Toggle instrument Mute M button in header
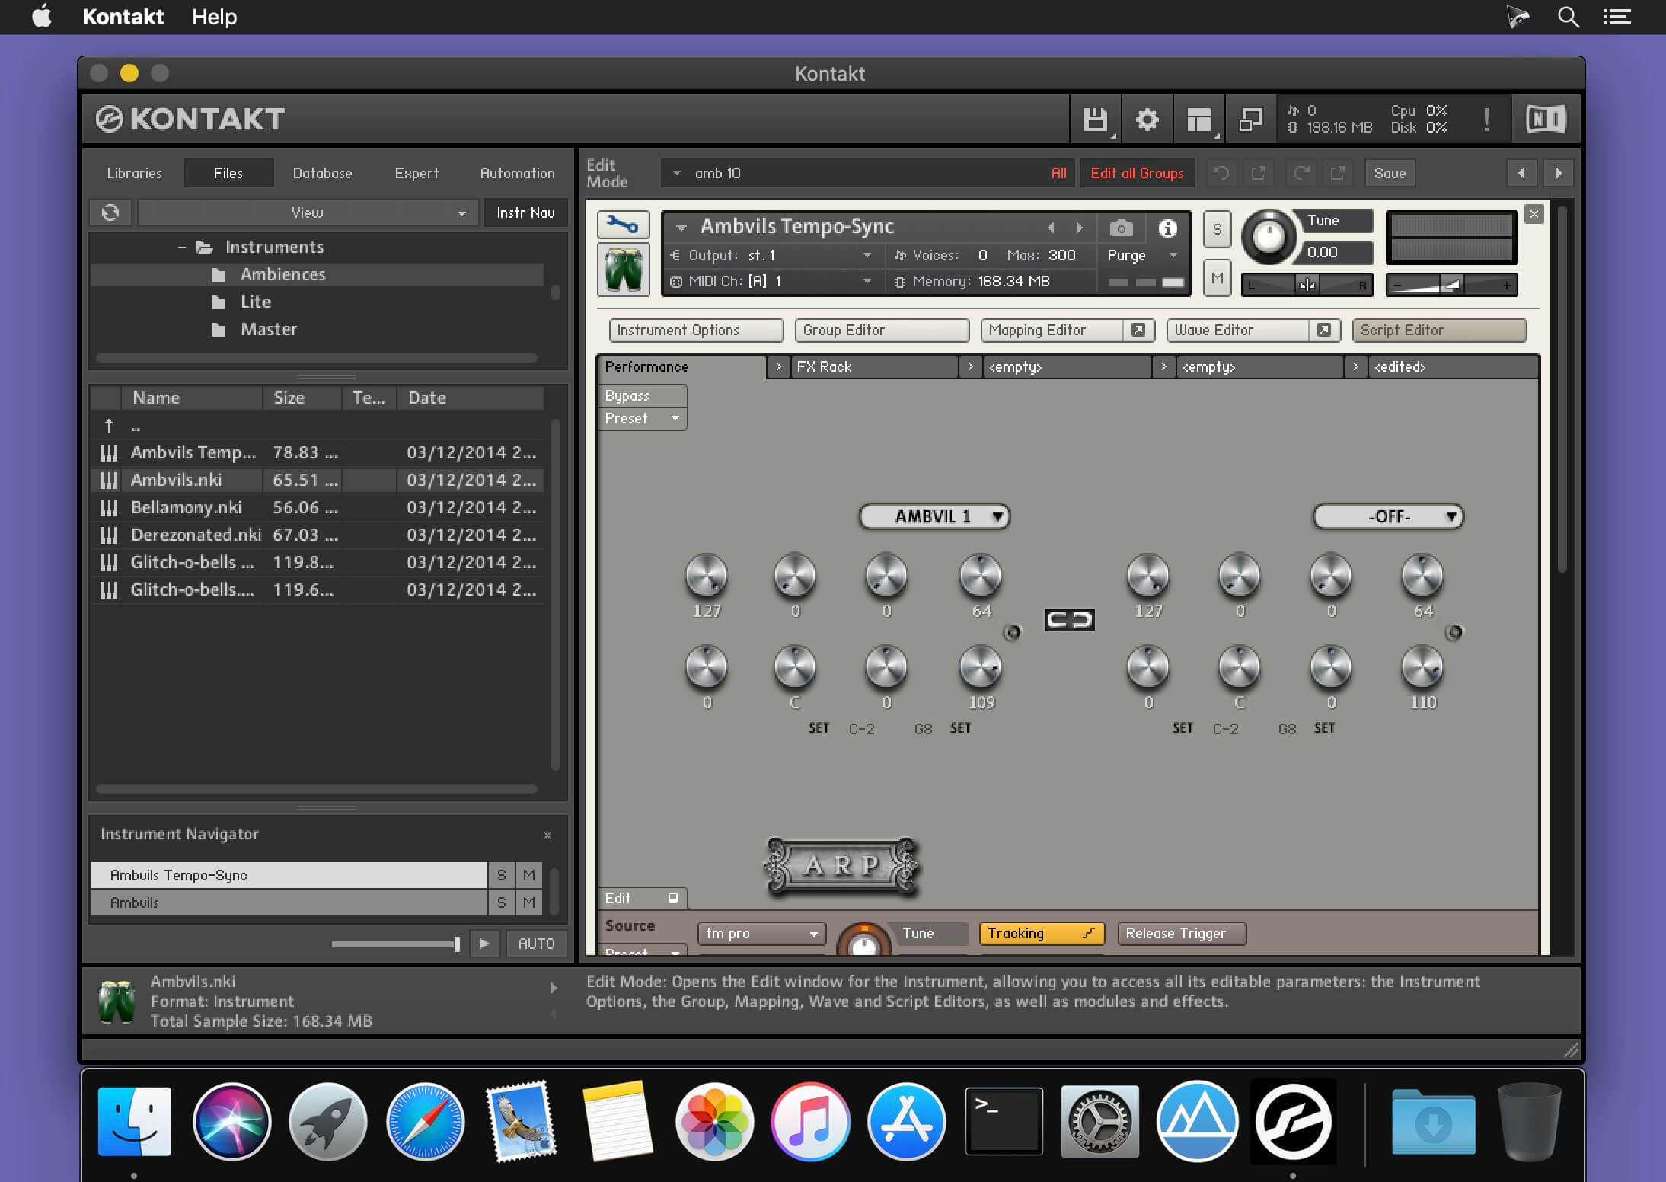The width and height of the screenshot is (1666, 1182). [x=1217, y=278]
